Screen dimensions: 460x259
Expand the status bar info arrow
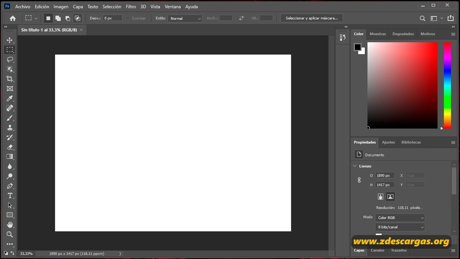click(x=120, y=253)
